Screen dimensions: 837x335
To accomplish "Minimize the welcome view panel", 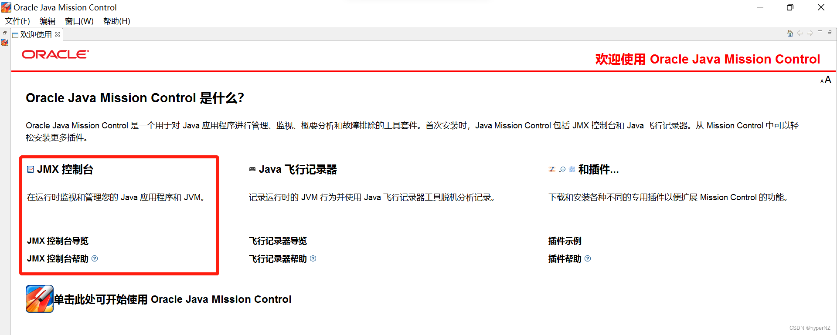I will 820,32.
